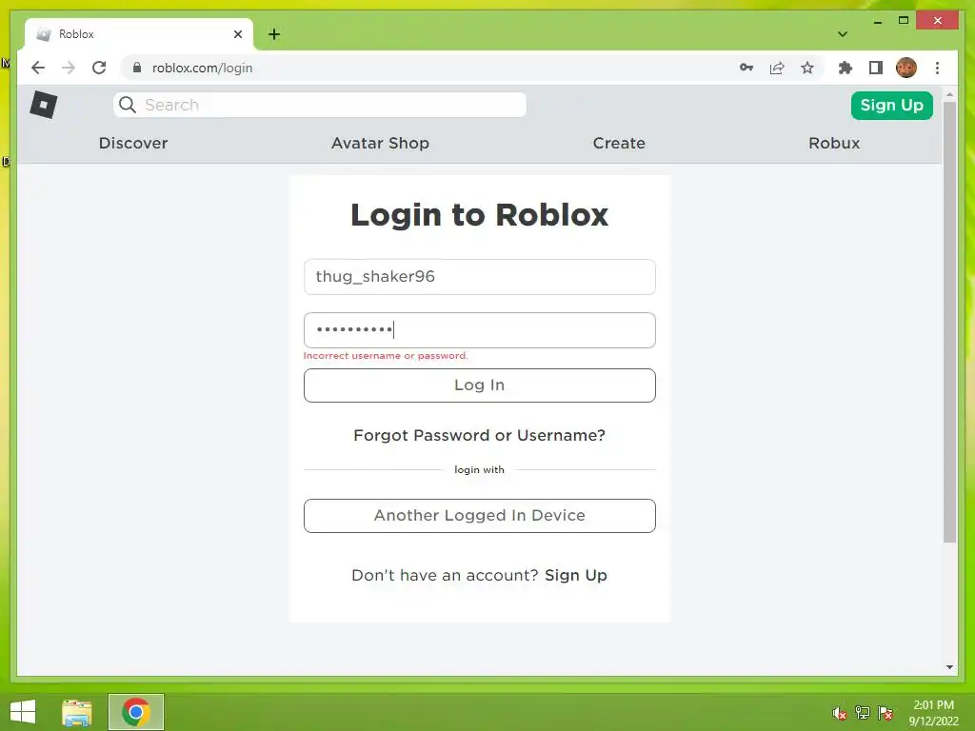Select the Roblox browser tab

click(x=138, y=34)
